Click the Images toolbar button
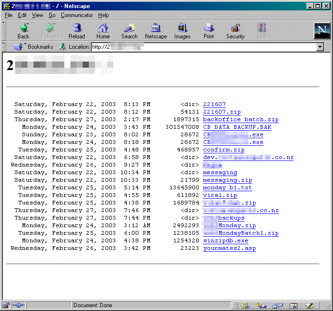Viewport: 333px width, 311px height. click(x=182, y=31)
